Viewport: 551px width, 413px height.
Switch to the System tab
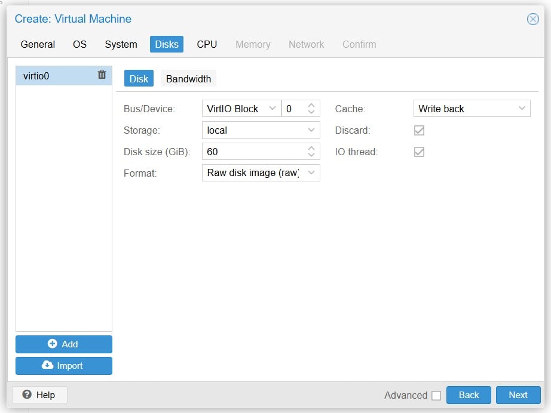click(x=121, y=44)
